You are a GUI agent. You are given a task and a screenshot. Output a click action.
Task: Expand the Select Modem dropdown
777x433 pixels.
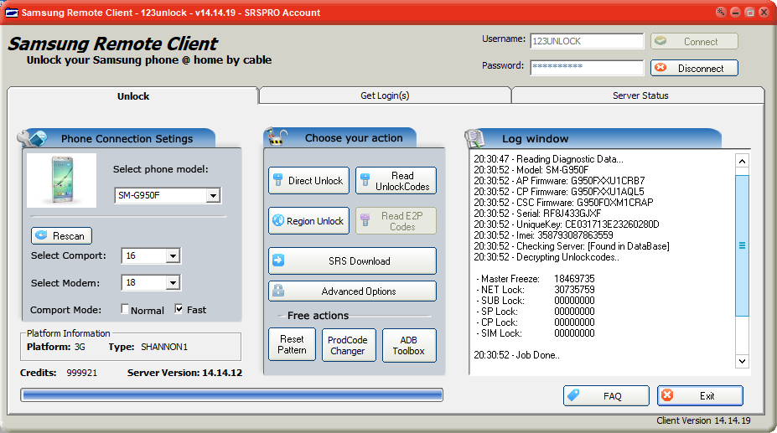pos(173,283)
